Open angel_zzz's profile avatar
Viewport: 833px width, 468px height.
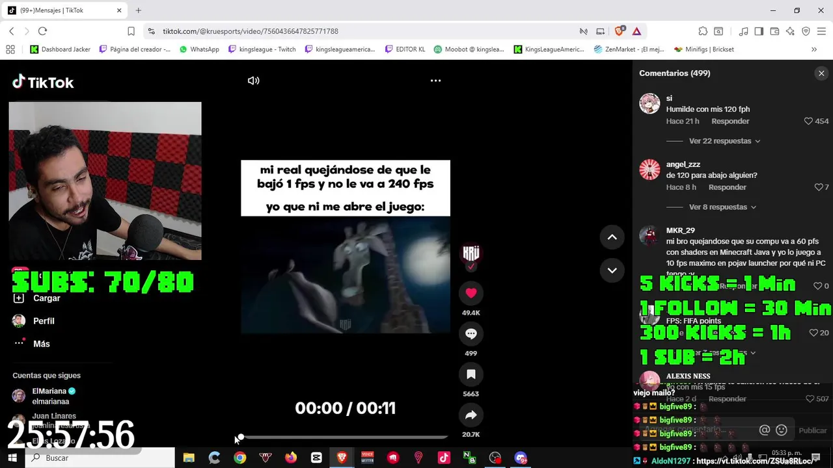[649, 170]
